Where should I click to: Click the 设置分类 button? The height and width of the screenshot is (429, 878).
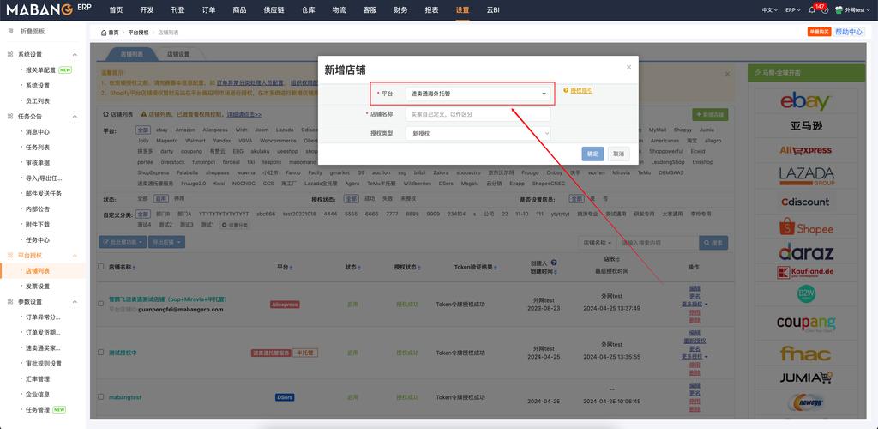[235, 225]
